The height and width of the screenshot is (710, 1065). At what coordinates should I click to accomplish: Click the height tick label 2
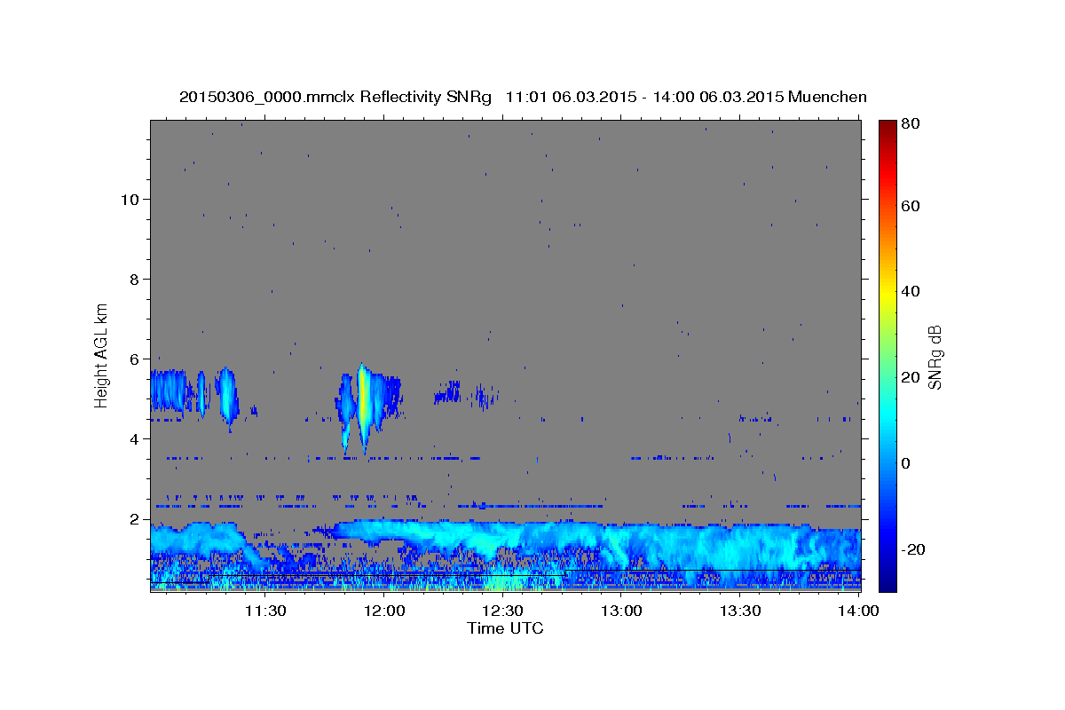[x=134, y=518]
